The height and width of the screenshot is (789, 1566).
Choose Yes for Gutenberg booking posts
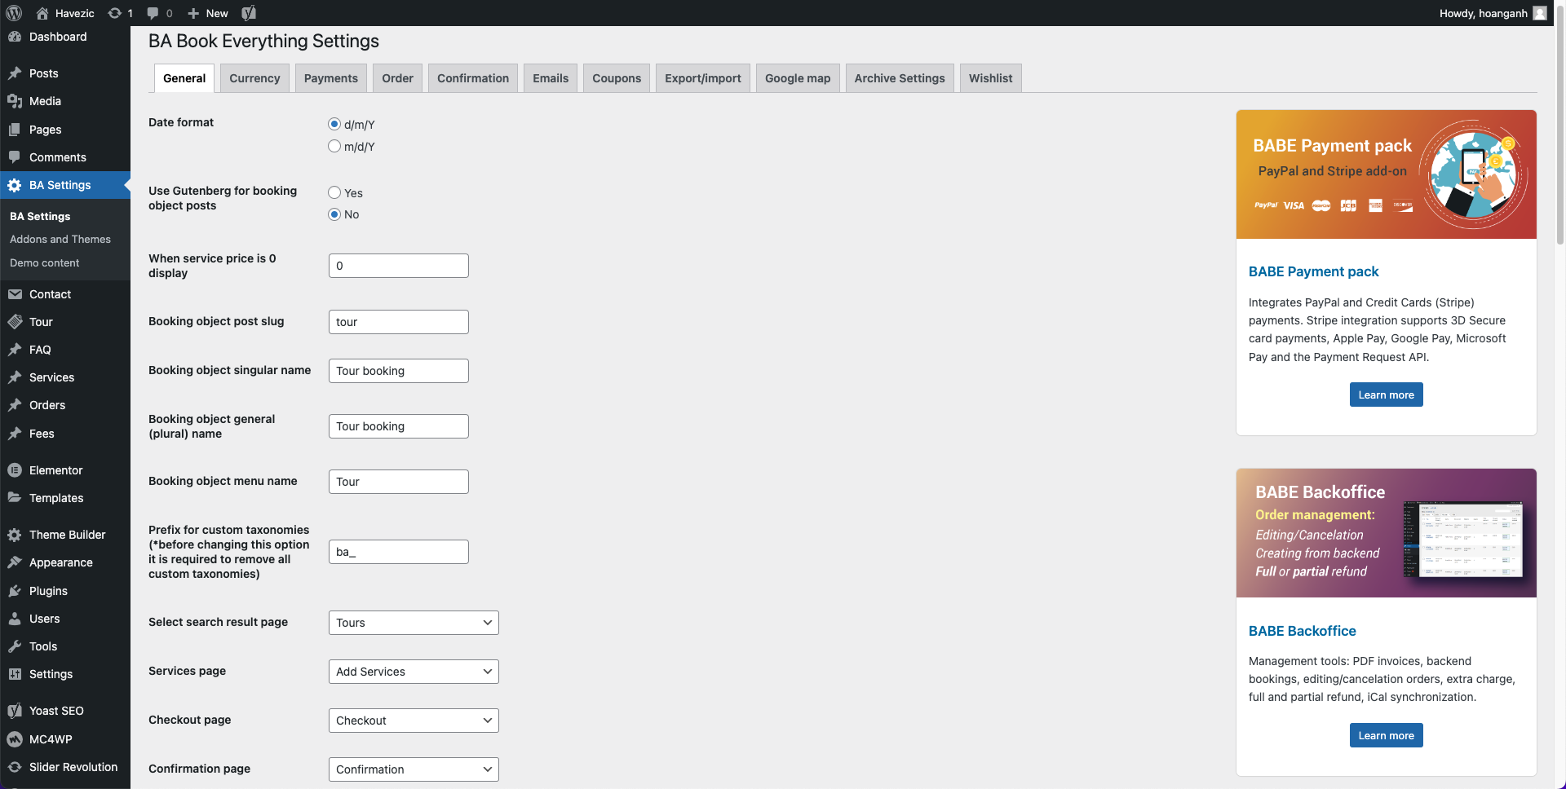tap(334, 192)
